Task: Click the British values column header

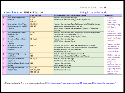Action: coord(78,15)
